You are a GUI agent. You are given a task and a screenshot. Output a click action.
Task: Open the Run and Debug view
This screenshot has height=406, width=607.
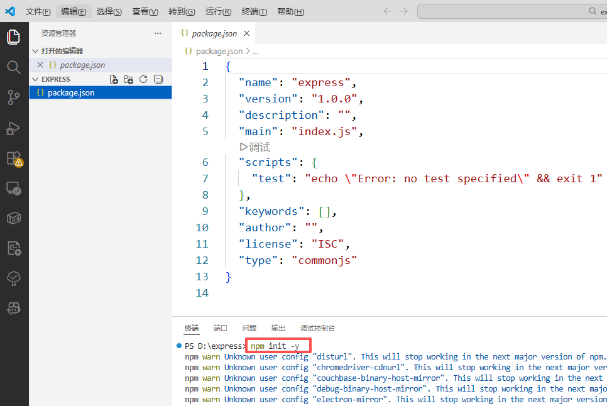(14, 128)
